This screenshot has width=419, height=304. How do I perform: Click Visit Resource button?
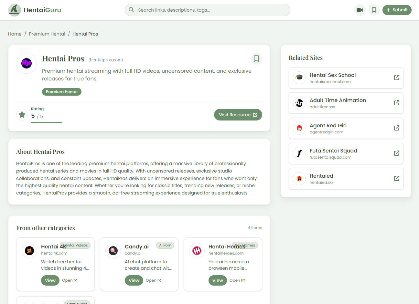pyautogui.click(x=238, y=115)
